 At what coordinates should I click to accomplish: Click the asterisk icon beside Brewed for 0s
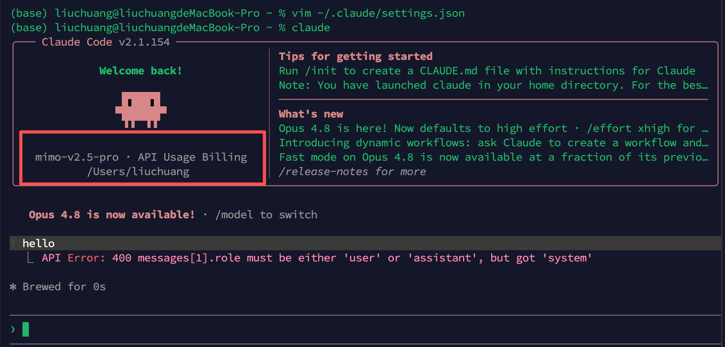(x=13, y=287)
